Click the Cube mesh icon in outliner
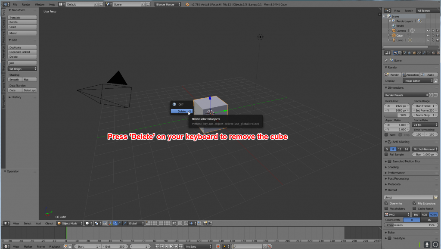 (x=394, y=35)
